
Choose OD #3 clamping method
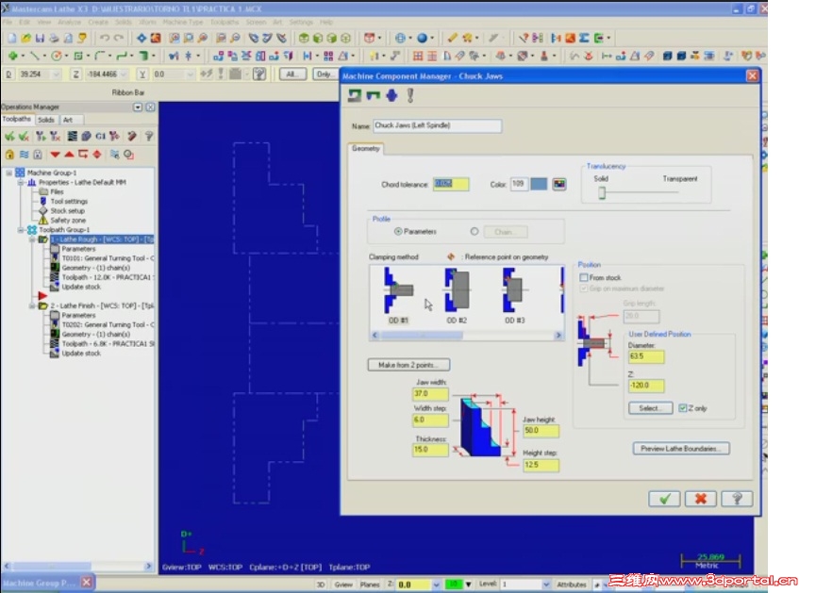click(513, 295)
